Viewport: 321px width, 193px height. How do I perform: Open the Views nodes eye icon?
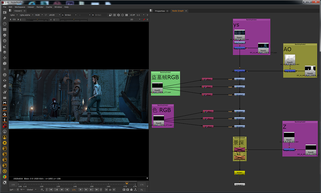[5, 80]
